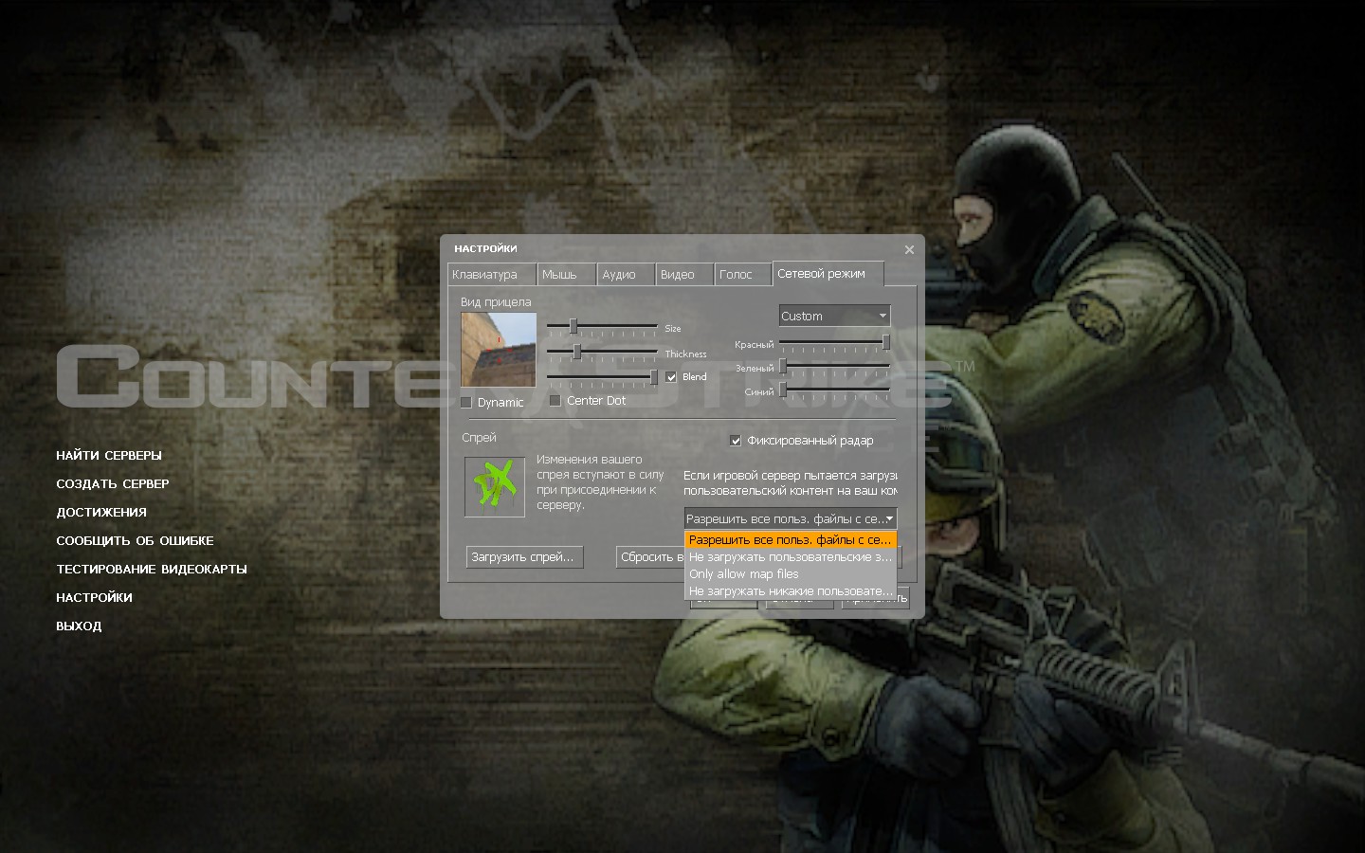Click the slider beside the Blend checkbox

point(602,376)
